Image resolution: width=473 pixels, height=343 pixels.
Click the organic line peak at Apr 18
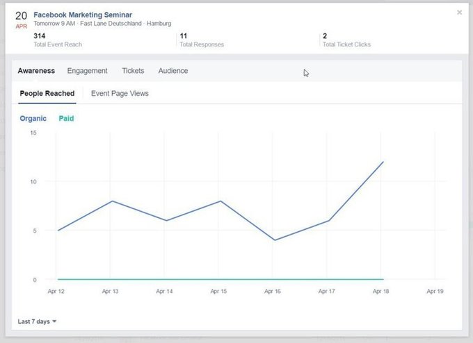(383, 162)
